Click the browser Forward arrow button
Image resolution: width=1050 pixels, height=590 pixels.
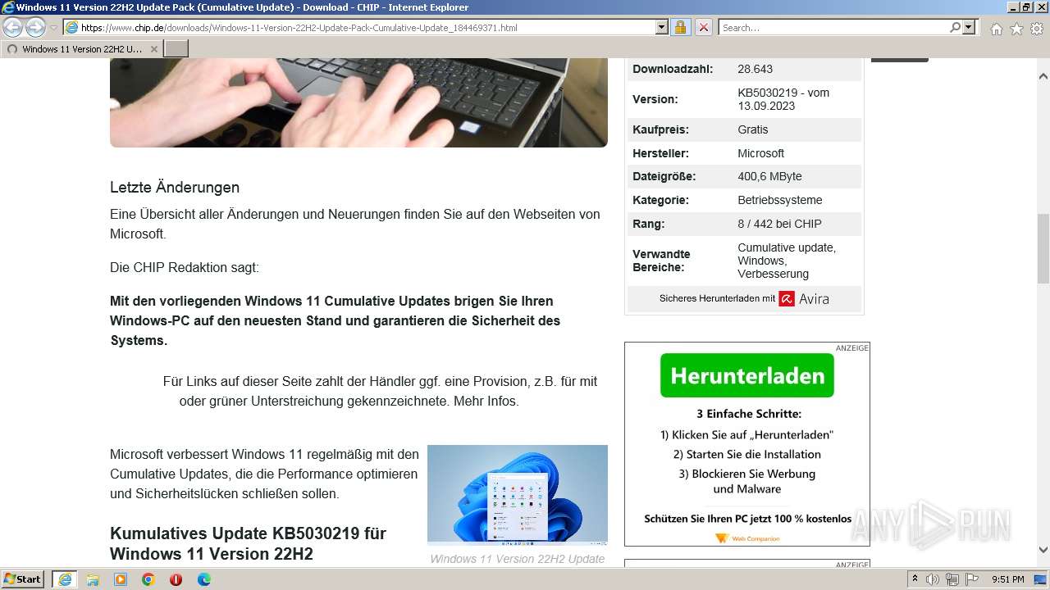tap(35, 28)
